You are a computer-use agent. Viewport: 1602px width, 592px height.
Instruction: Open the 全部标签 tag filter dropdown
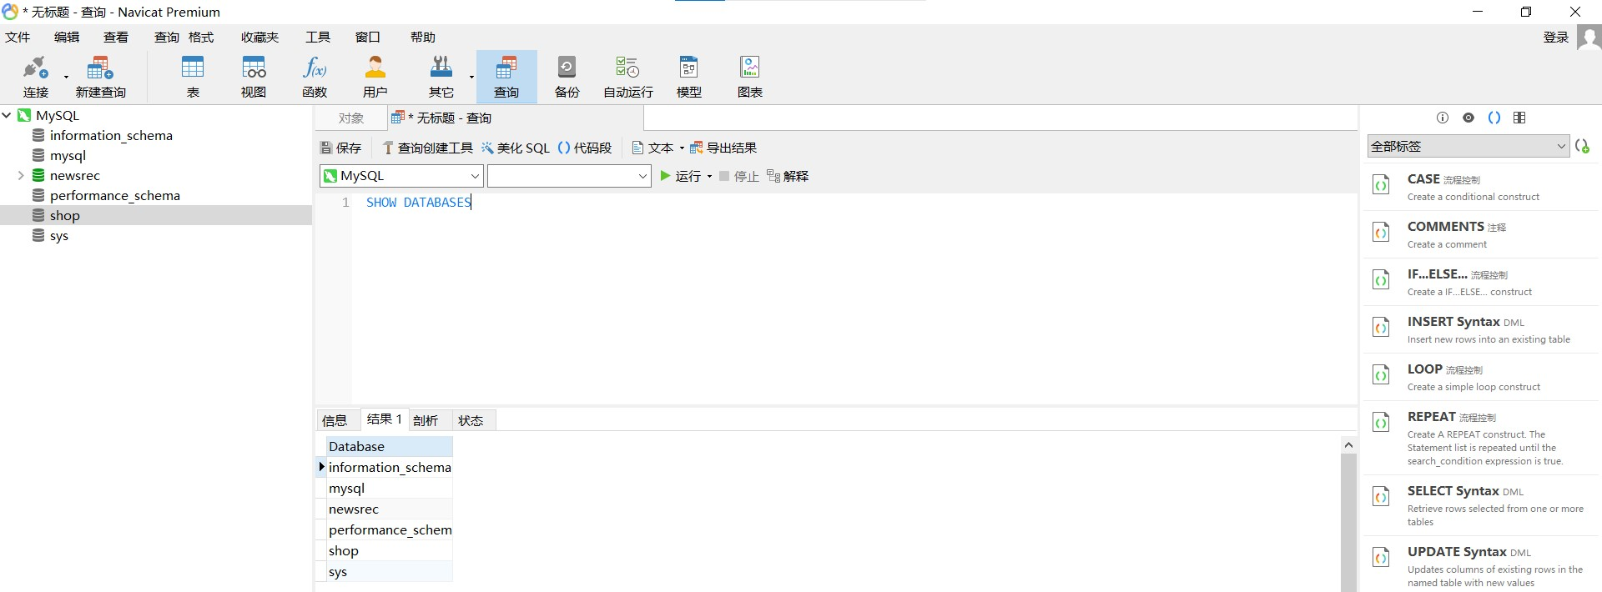(1468, 146)
